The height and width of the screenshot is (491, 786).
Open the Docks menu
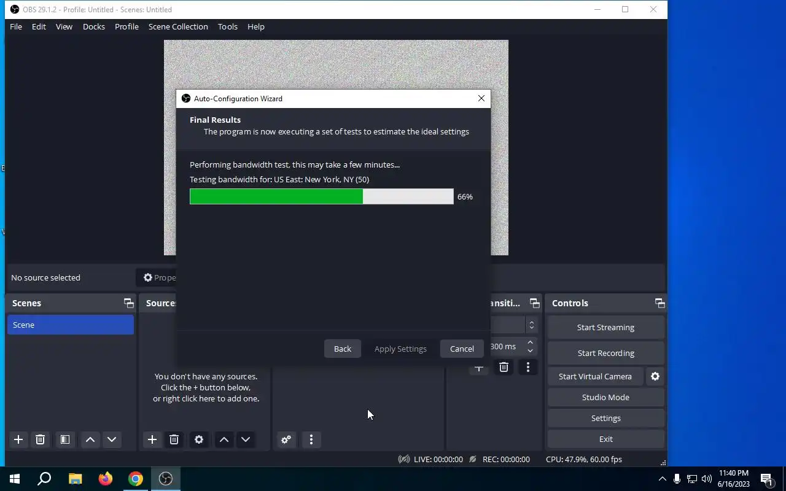click(94, 26)
